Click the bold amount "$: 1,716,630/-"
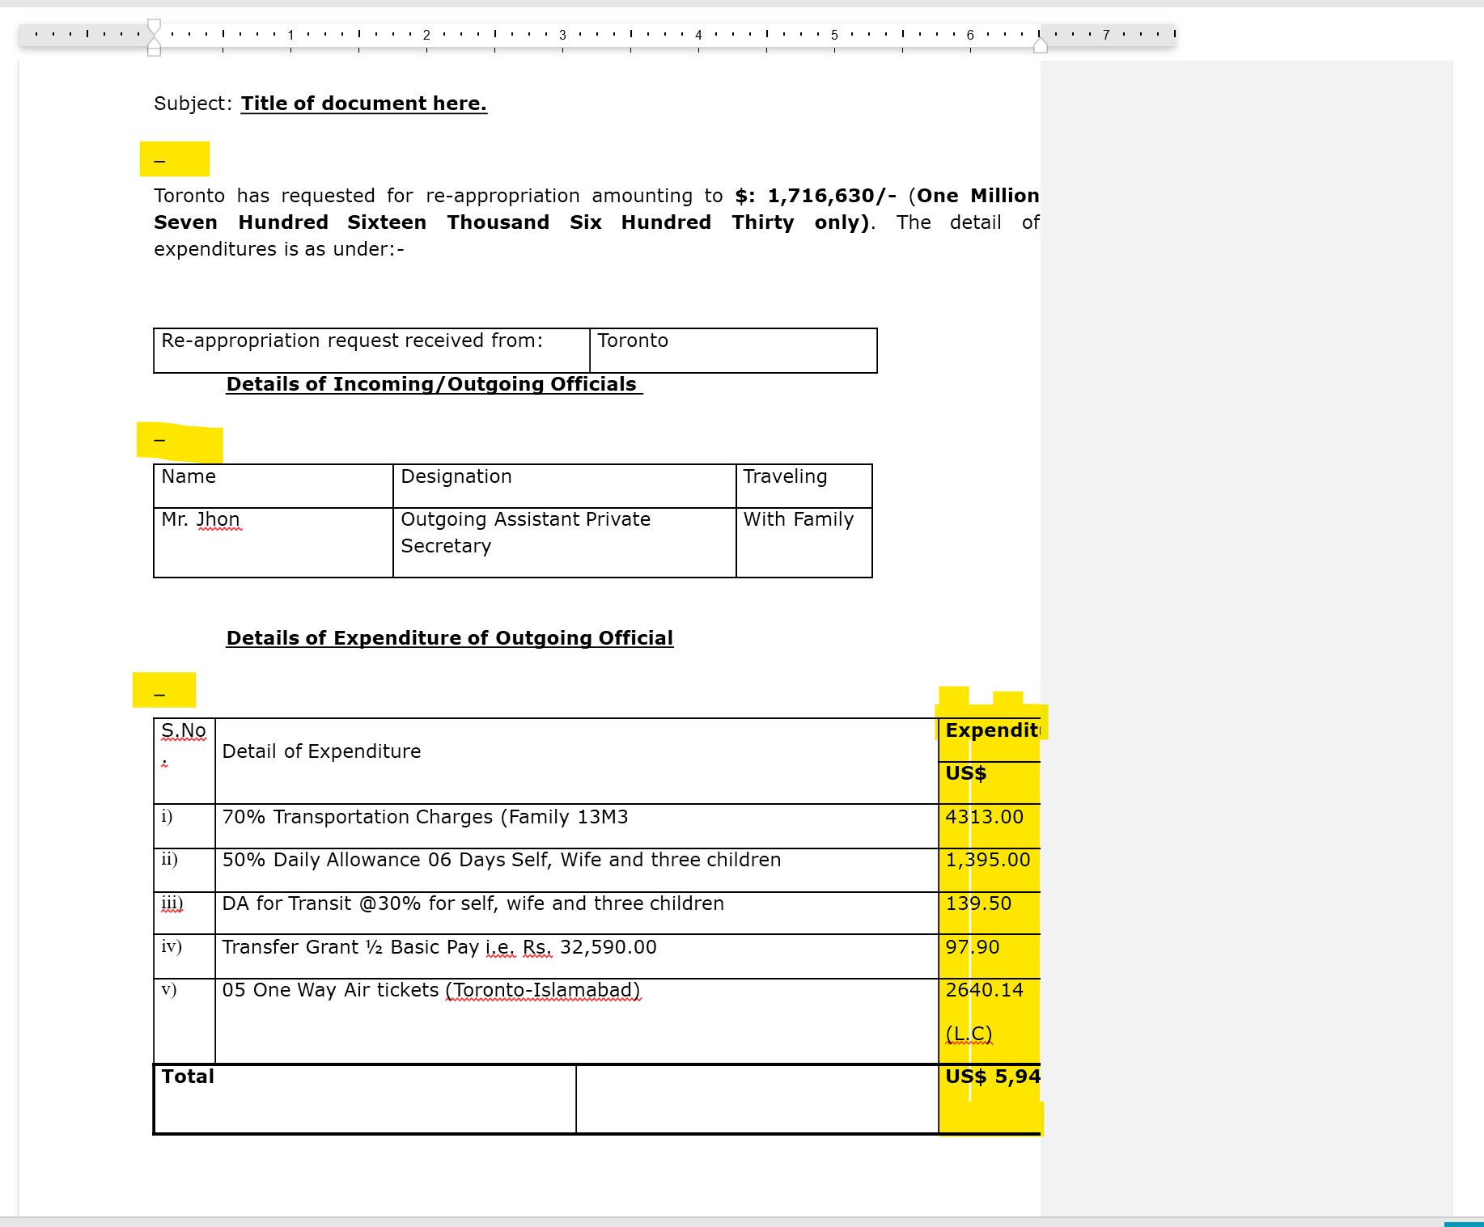 pyautogui.click(x=816, y=196)
